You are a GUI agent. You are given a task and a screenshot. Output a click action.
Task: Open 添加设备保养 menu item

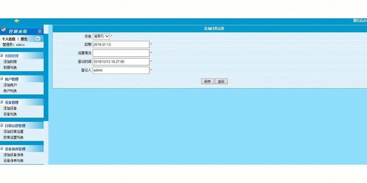[13, 155]
